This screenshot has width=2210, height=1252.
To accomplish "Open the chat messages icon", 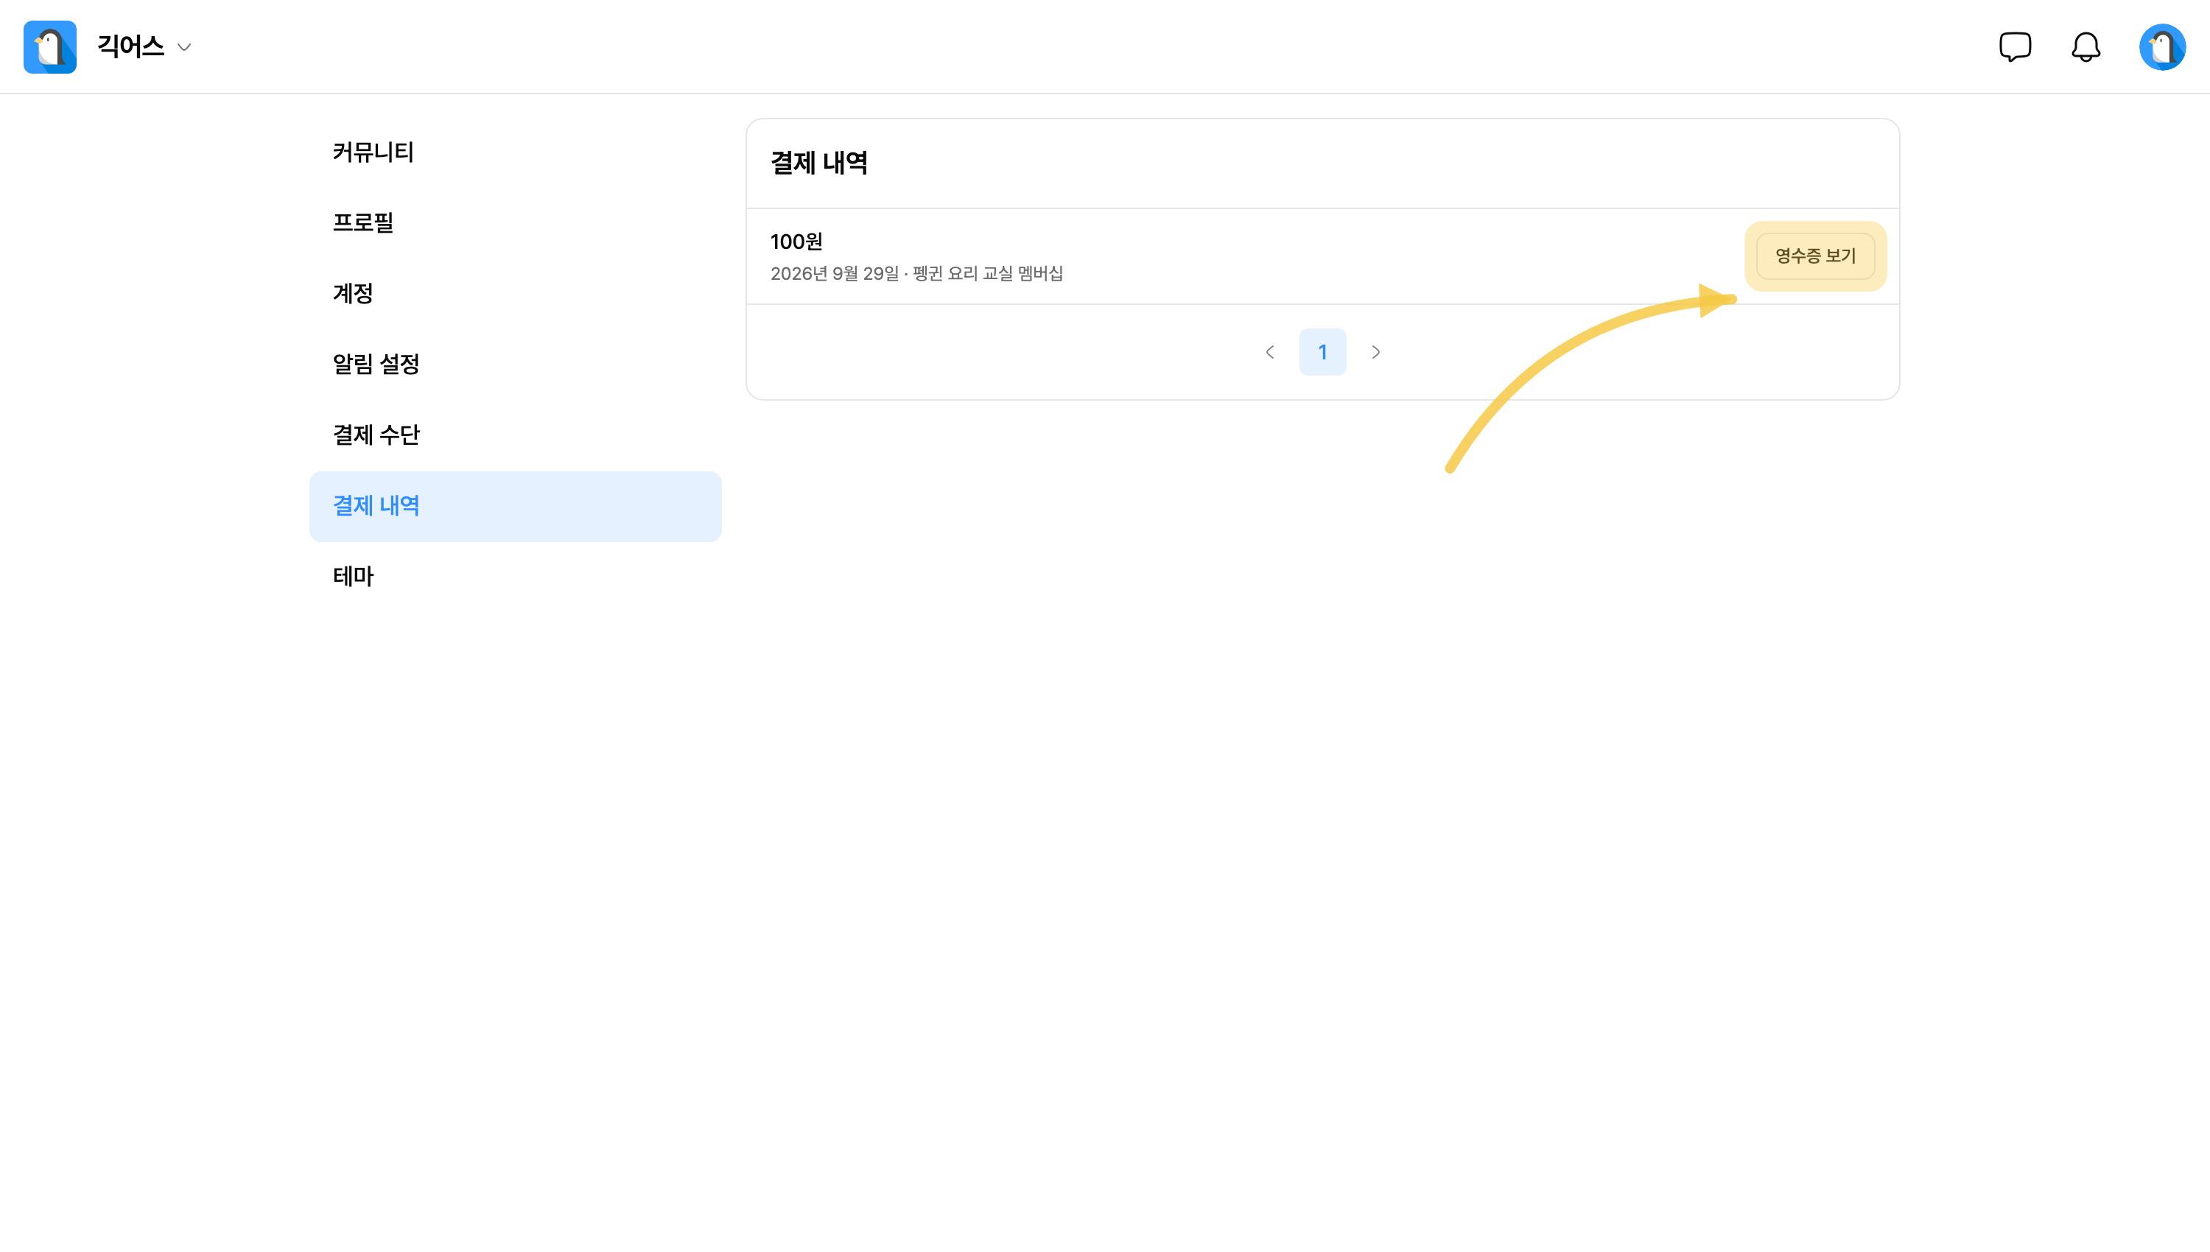I will pyautogui.click(x=2015, y=47).
